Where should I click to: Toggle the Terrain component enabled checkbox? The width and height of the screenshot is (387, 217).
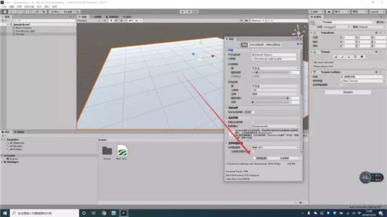(x=319, y=52)
